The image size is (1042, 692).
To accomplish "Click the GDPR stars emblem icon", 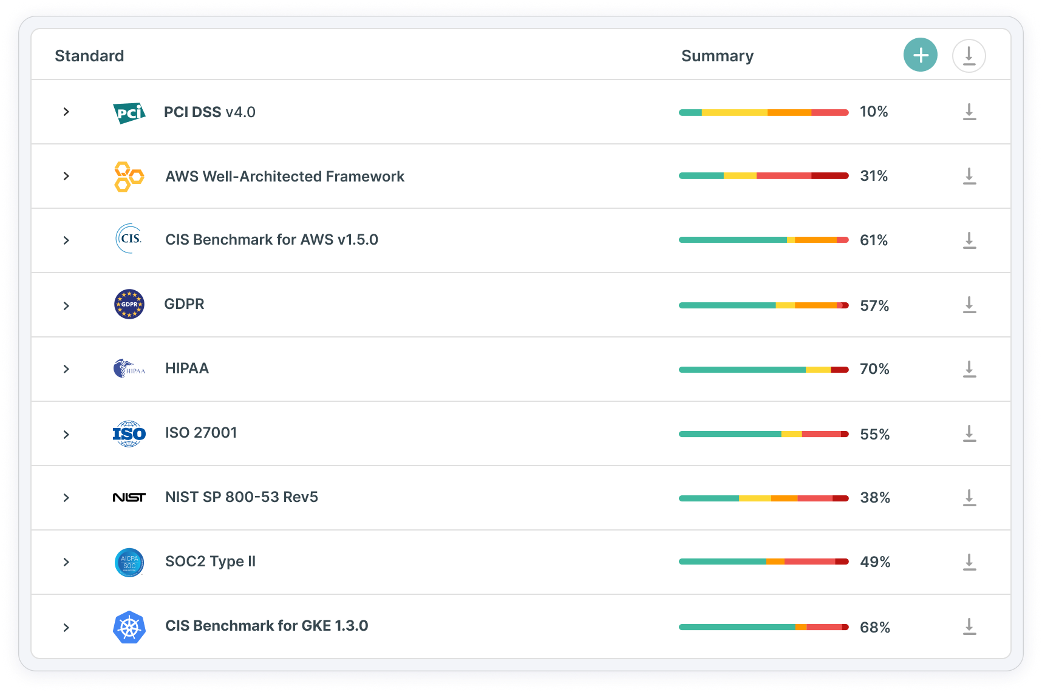I will [129, 304].
